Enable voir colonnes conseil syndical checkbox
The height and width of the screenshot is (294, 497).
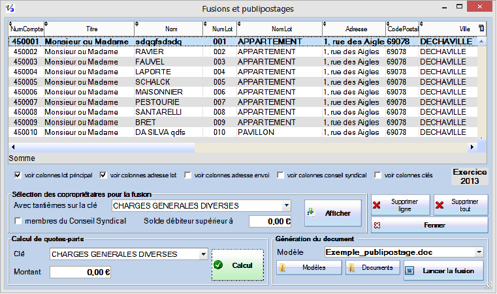tap(280, 175)
